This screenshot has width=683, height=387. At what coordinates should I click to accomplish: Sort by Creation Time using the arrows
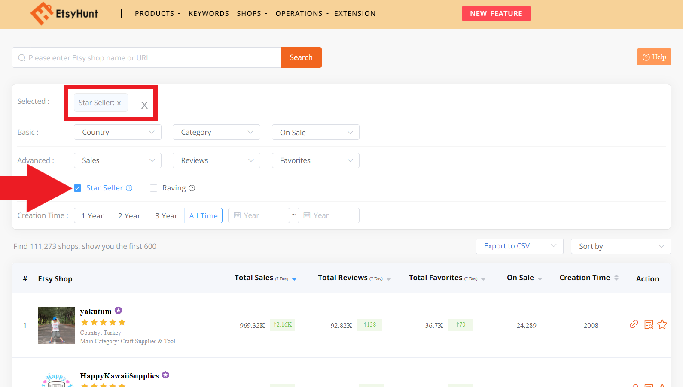[616, 278]
